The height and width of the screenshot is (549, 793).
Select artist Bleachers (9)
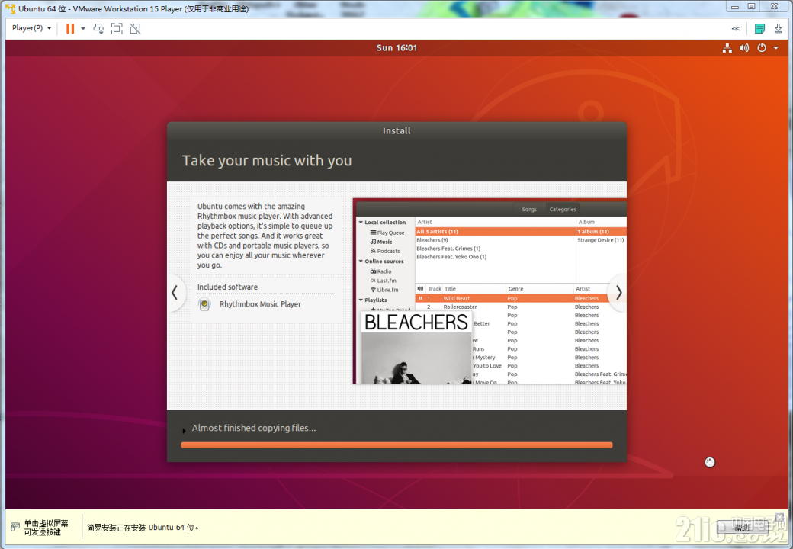click(x=432, y=240)
